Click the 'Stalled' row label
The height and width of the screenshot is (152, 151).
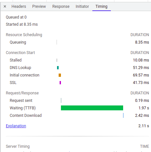16,60
